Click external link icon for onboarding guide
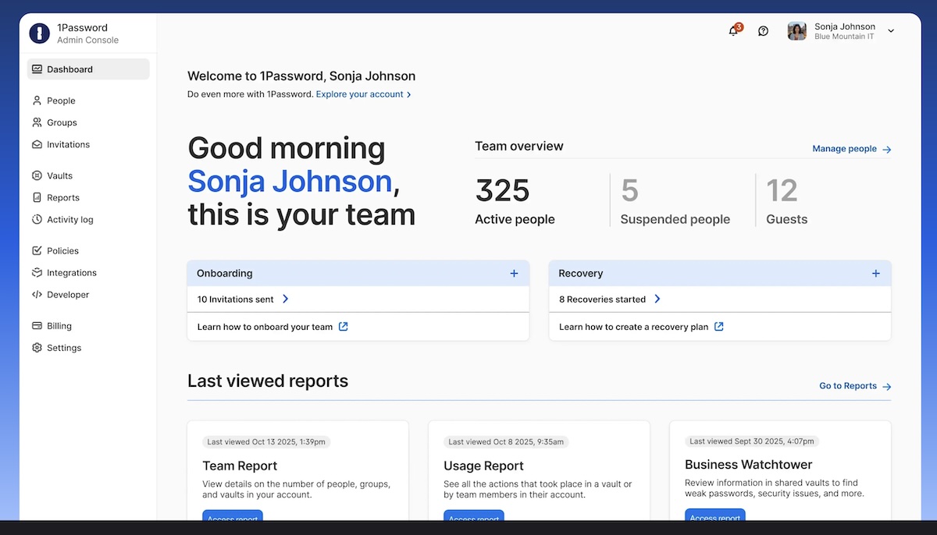Image resolution: width=937 pixels, height=535 pixels. click(344, 327)
